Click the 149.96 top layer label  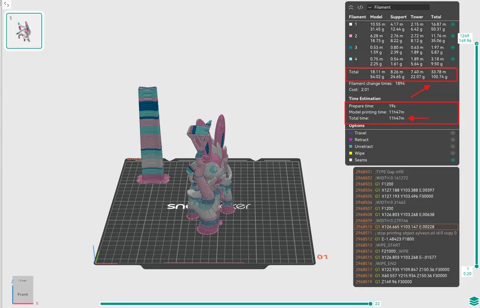pyautogui.click(x=465, y=40)
